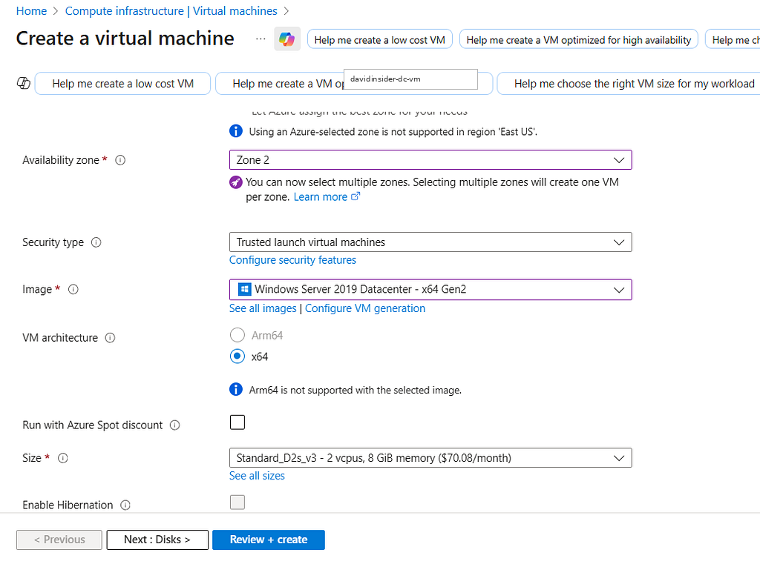Image resolution: width=760 pixels, height=564 pixels.
Task: Click second-row 'Help me create a low cost VM' button
Action: 122,84
